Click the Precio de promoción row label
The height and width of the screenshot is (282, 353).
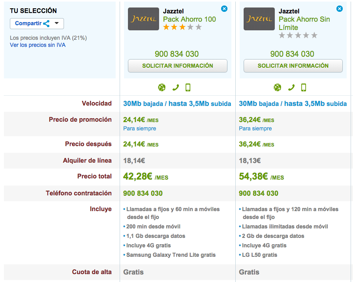80,119
